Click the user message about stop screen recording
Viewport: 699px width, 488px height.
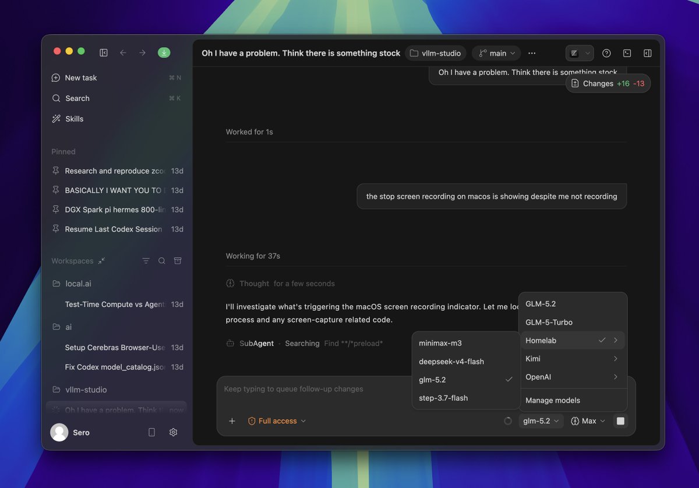(492, 196)
